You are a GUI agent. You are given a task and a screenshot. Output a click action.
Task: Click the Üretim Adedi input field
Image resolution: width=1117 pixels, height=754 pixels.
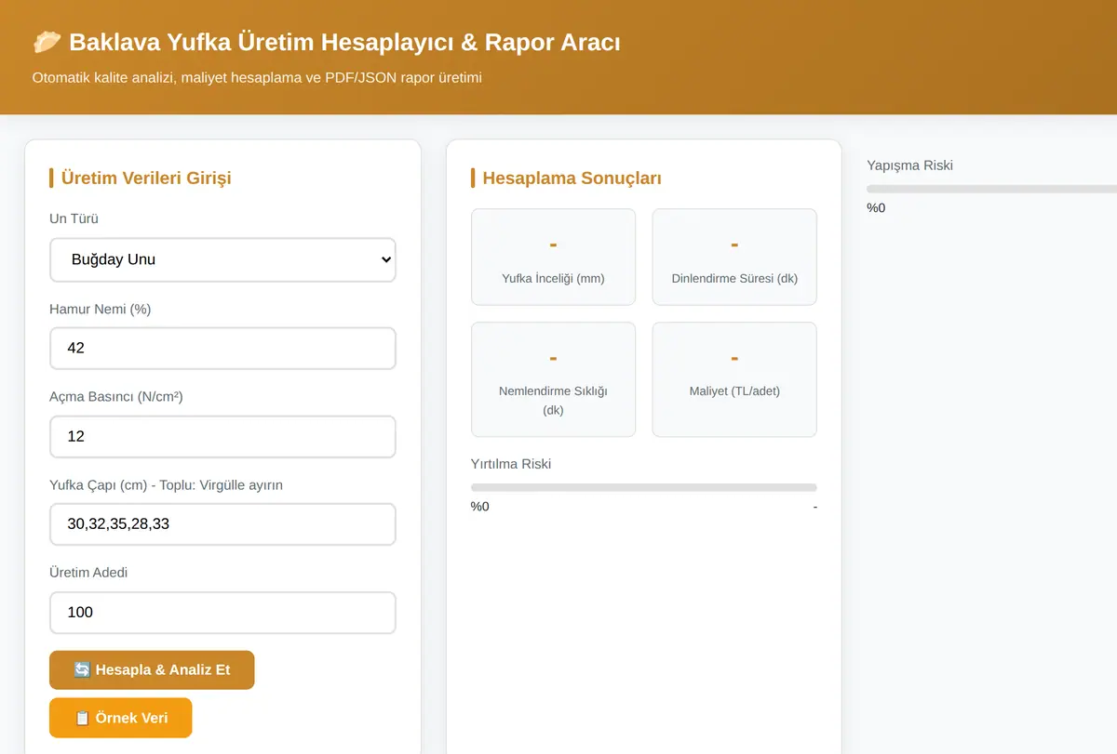[222, 612]
